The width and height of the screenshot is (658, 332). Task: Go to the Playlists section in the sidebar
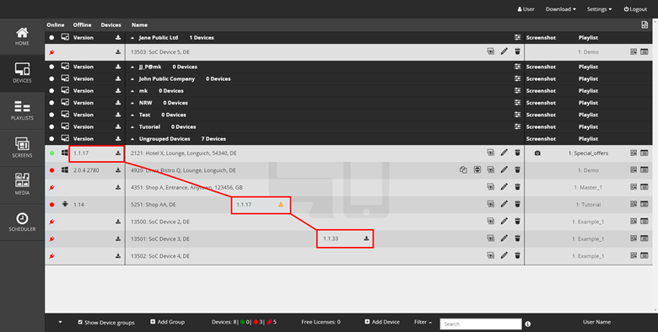(x=22, y=110)
